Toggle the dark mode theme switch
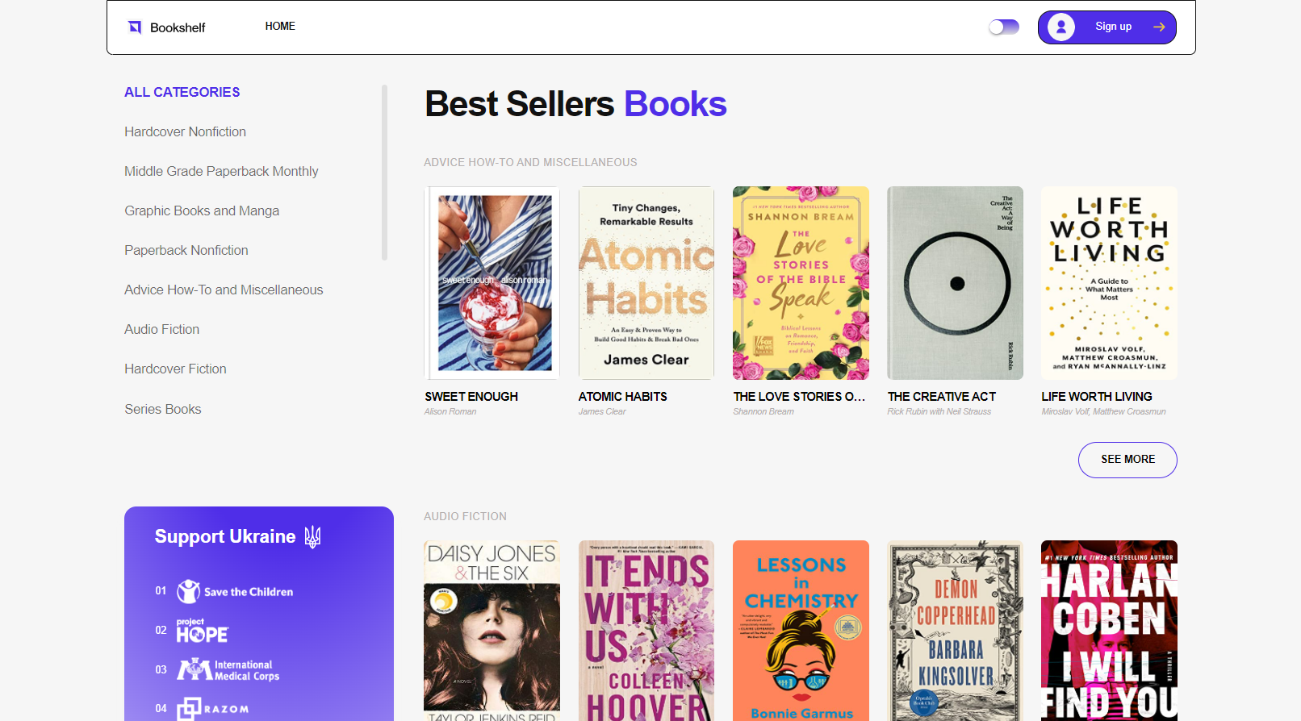This screenshot has height=721, width=1301. 1004,27
